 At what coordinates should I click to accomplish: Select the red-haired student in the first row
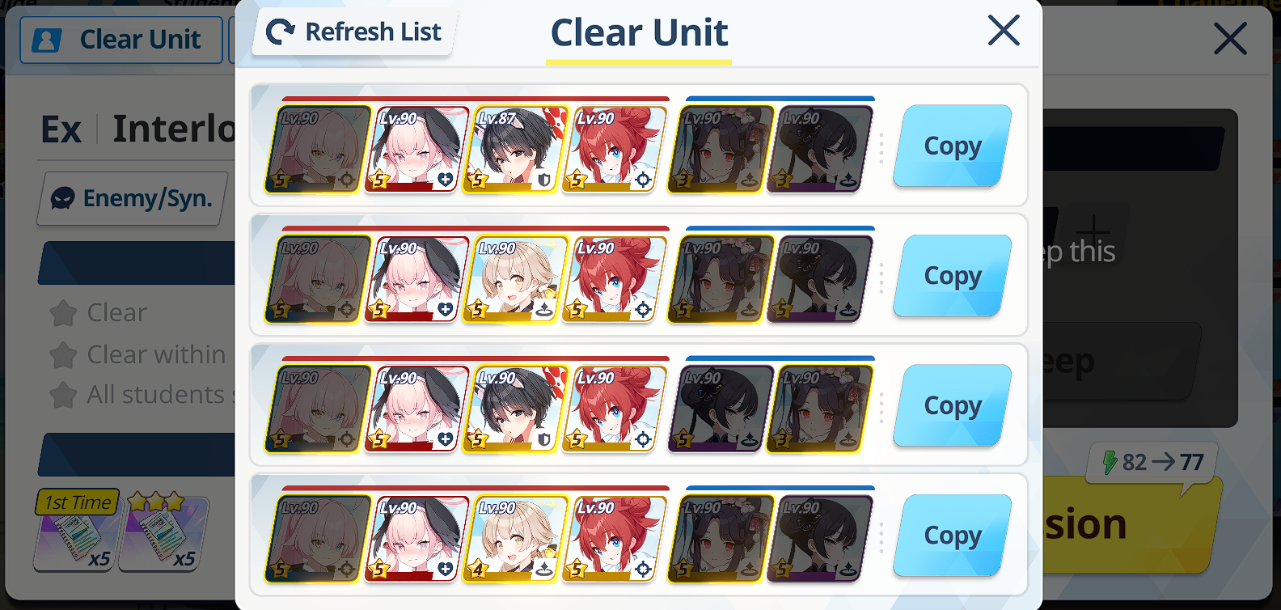pos(615,150)
